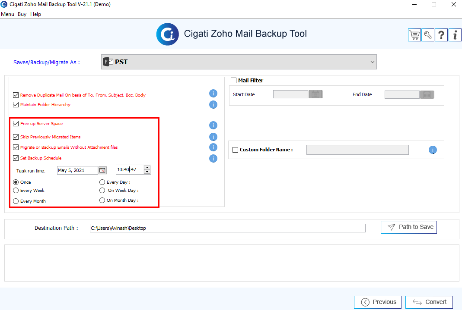Enable the Mail Filter checkbox

tap(234, 81)
